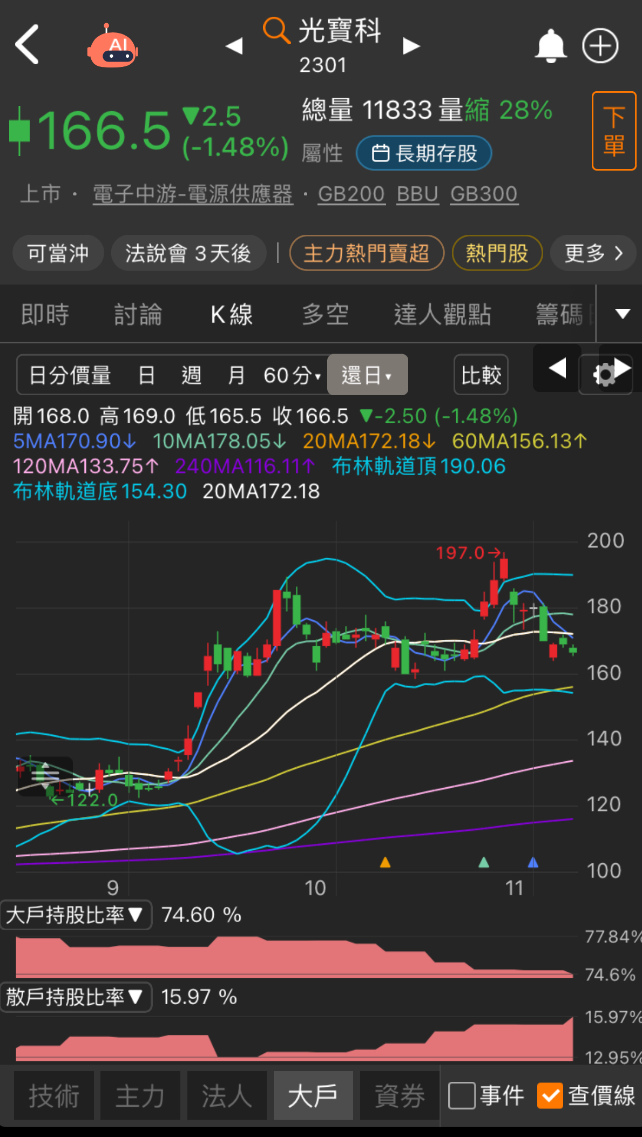Add stock to watchlist with plus icon
Image resolution: width=642 pixels, height=1137 pixels.
600,46
